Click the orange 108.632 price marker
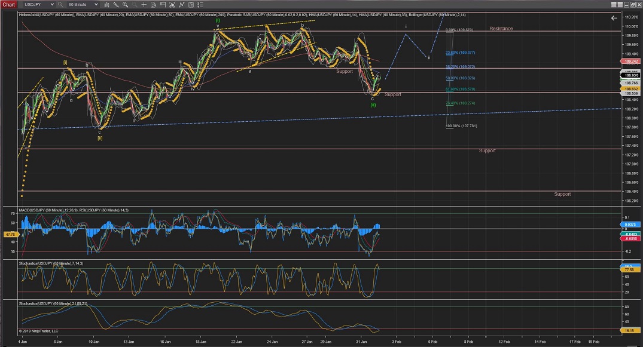Viewport: 643px width, 347px height. pyautogui.click(x=632, y=88)
